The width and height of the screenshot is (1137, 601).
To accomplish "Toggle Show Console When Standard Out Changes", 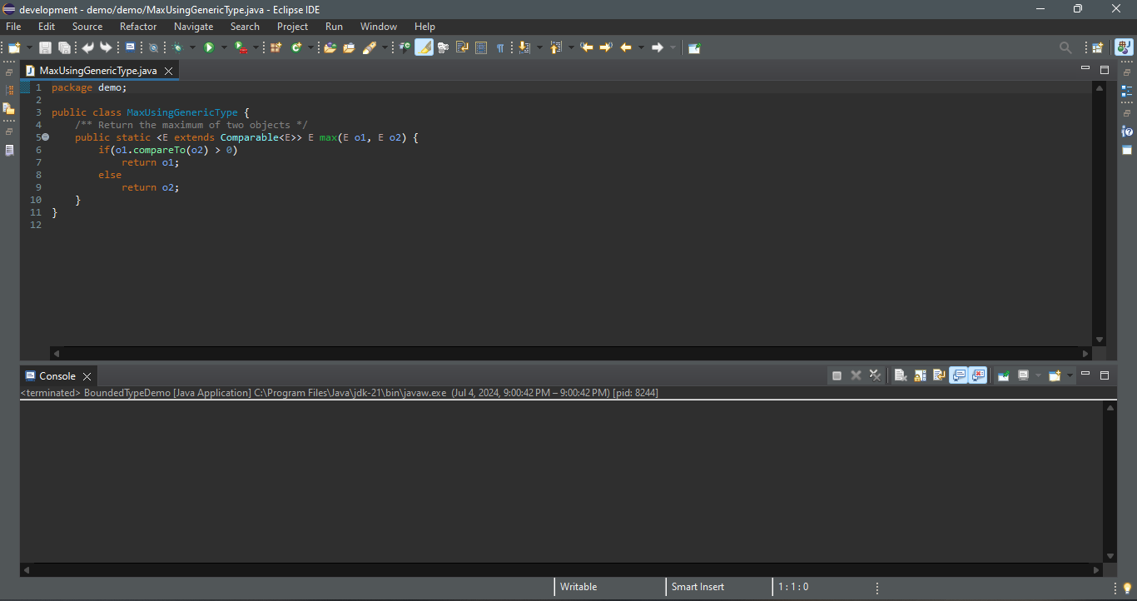I will pyautogui.click(x=959, y=375).
